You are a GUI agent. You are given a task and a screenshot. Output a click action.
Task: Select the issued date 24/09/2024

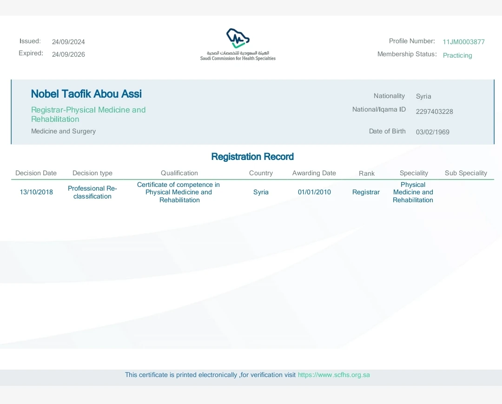pyautogui.click(x=68, y=42)
